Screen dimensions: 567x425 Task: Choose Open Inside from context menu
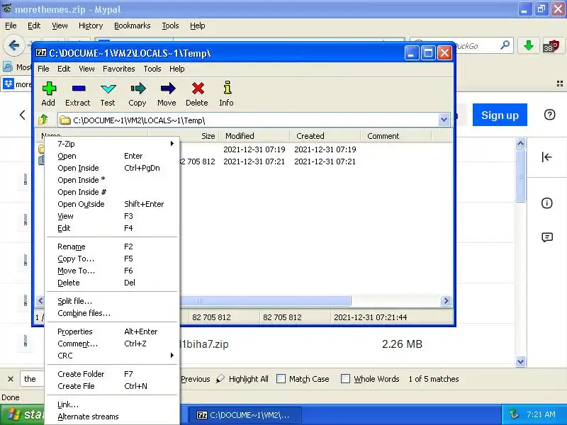(112, 168)
